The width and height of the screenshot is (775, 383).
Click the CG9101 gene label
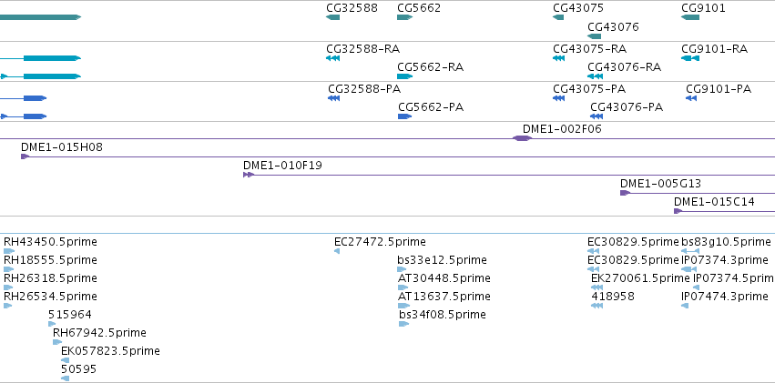point(703,8)
